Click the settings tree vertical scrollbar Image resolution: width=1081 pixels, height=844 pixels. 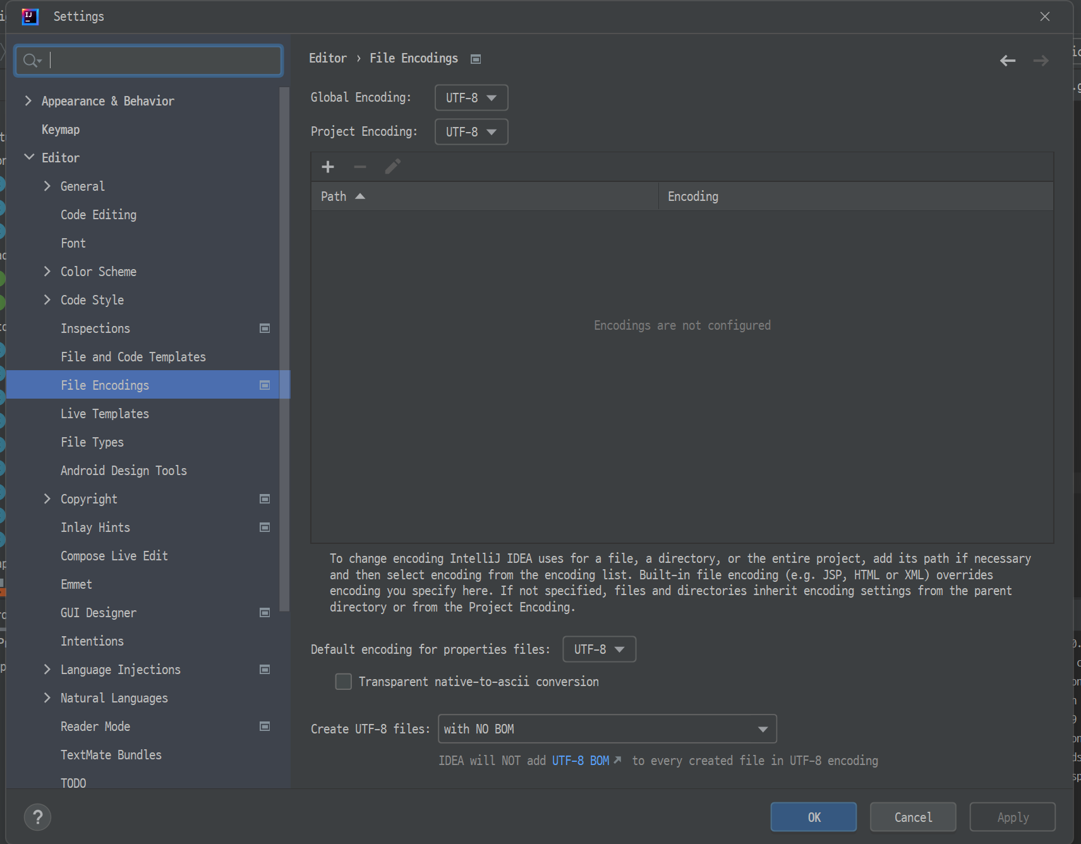284,349
